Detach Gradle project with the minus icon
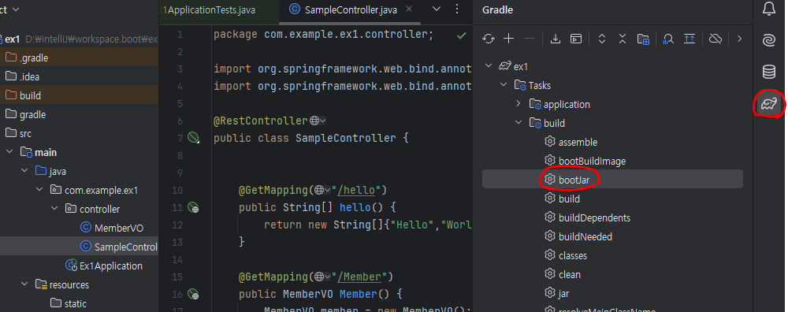788x312 pixels. point(530,39)
